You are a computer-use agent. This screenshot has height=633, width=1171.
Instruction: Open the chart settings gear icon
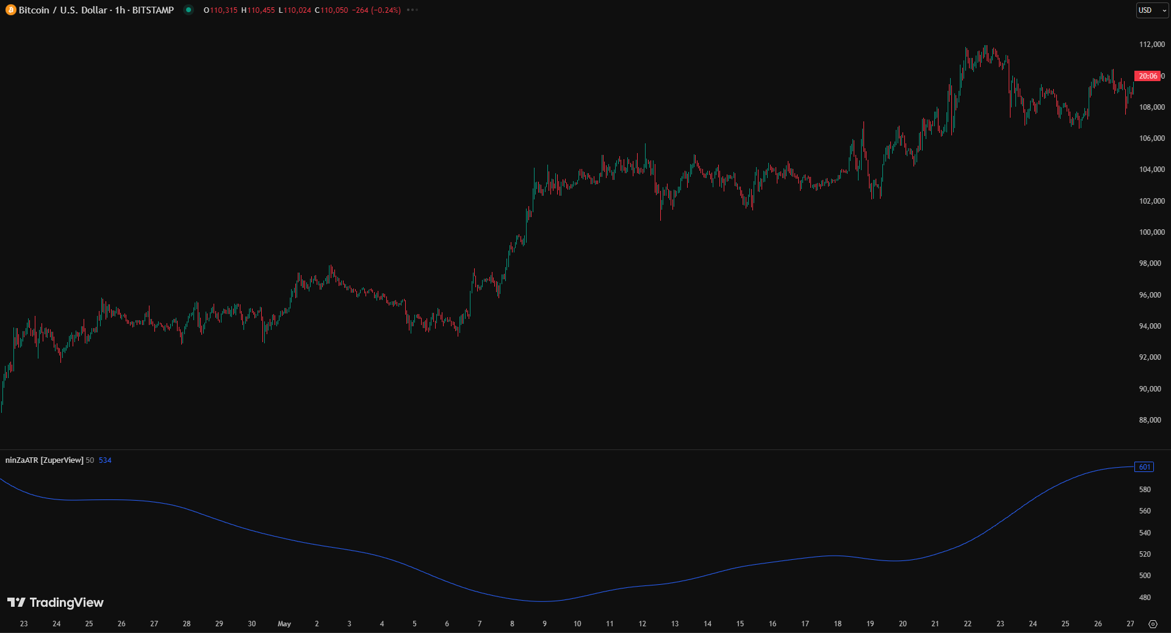pos(1153,624)
